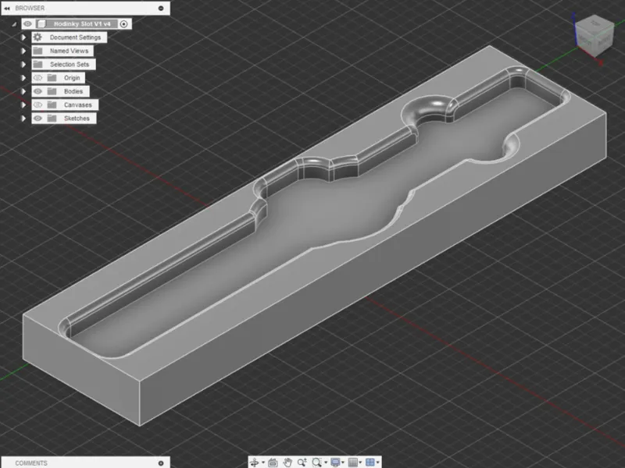Select the Orbit tool in navigation bar
The height and width of the screenshot is (468, 625).
coord(254,462)
